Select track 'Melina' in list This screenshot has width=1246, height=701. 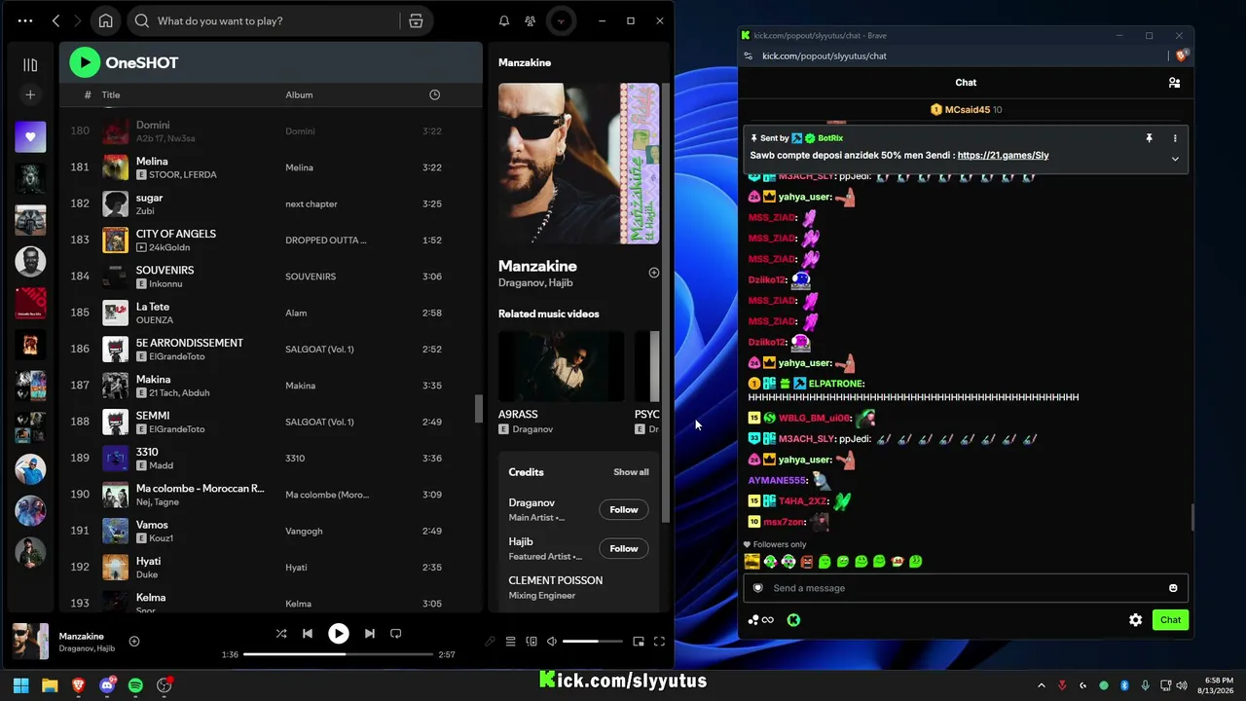coord(270,167)
